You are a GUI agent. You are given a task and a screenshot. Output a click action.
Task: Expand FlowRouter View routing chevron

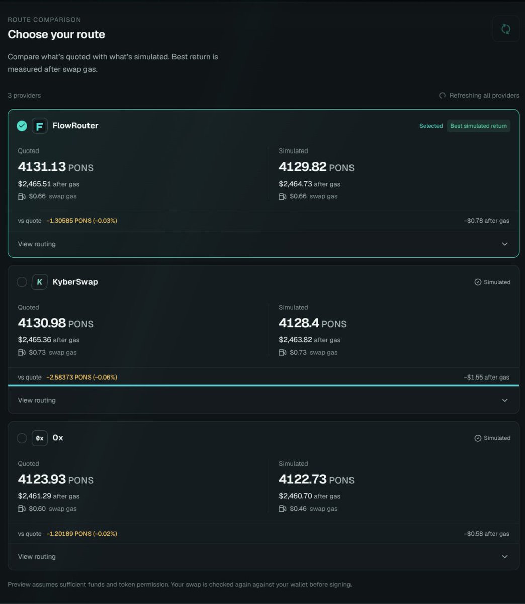click(x=505, y=244)
